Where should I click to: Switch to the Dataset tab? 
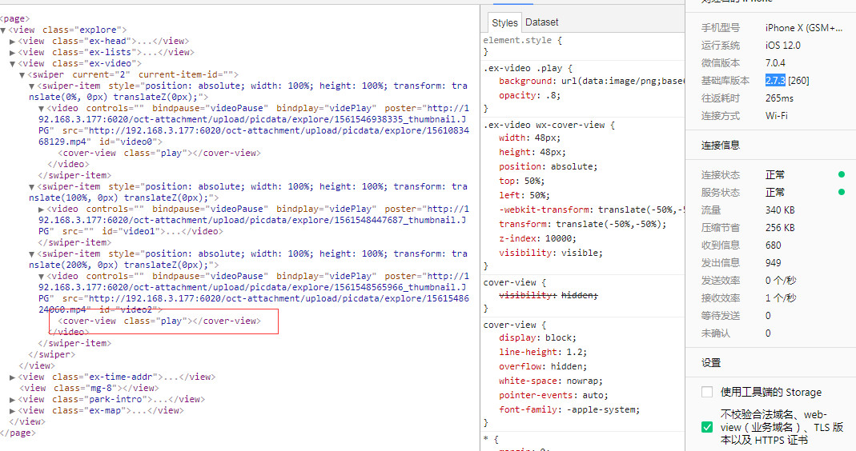542,22
